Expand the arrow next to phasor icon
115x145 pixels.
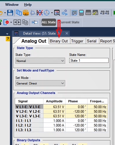coord(52,13)
